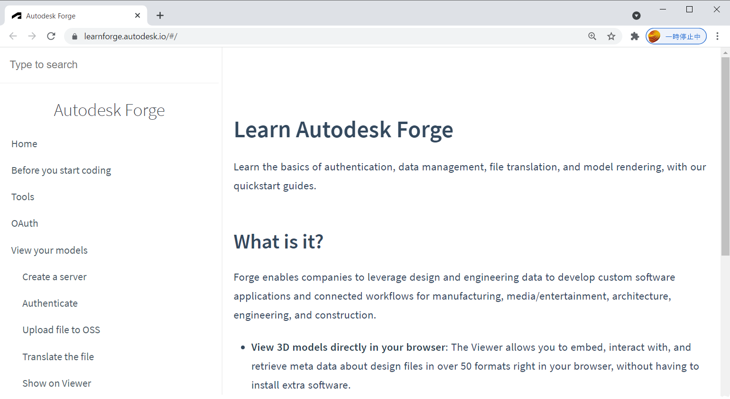The width and height of the screenshot is (730, 399).
Task: Bookmark this page with star icon
Action: click(x=611, y=36)
